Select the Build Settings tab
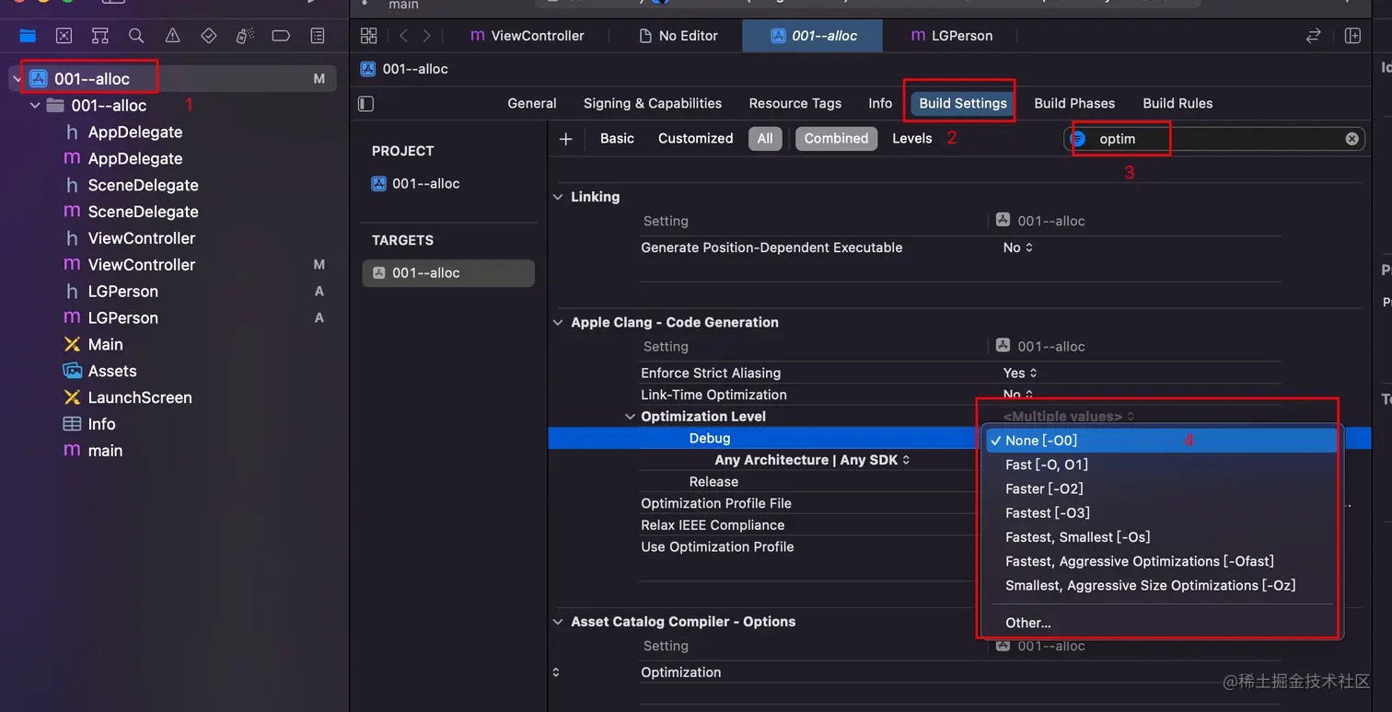1392x712 pixels. [963, 103]
